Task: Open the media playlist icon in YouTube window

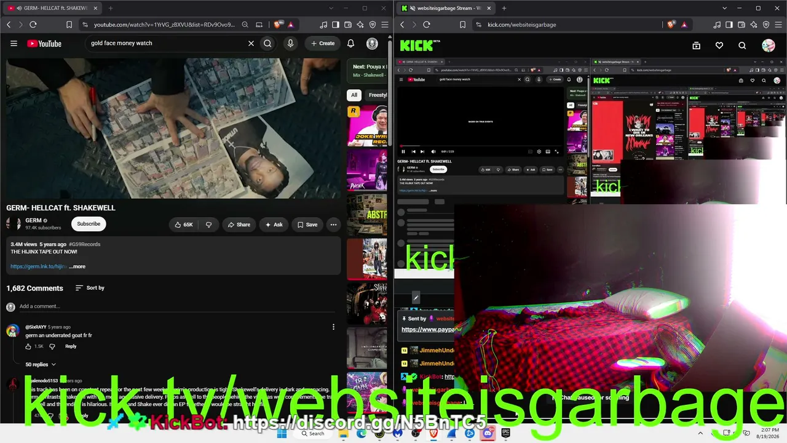Action: [x=323, y=25]
